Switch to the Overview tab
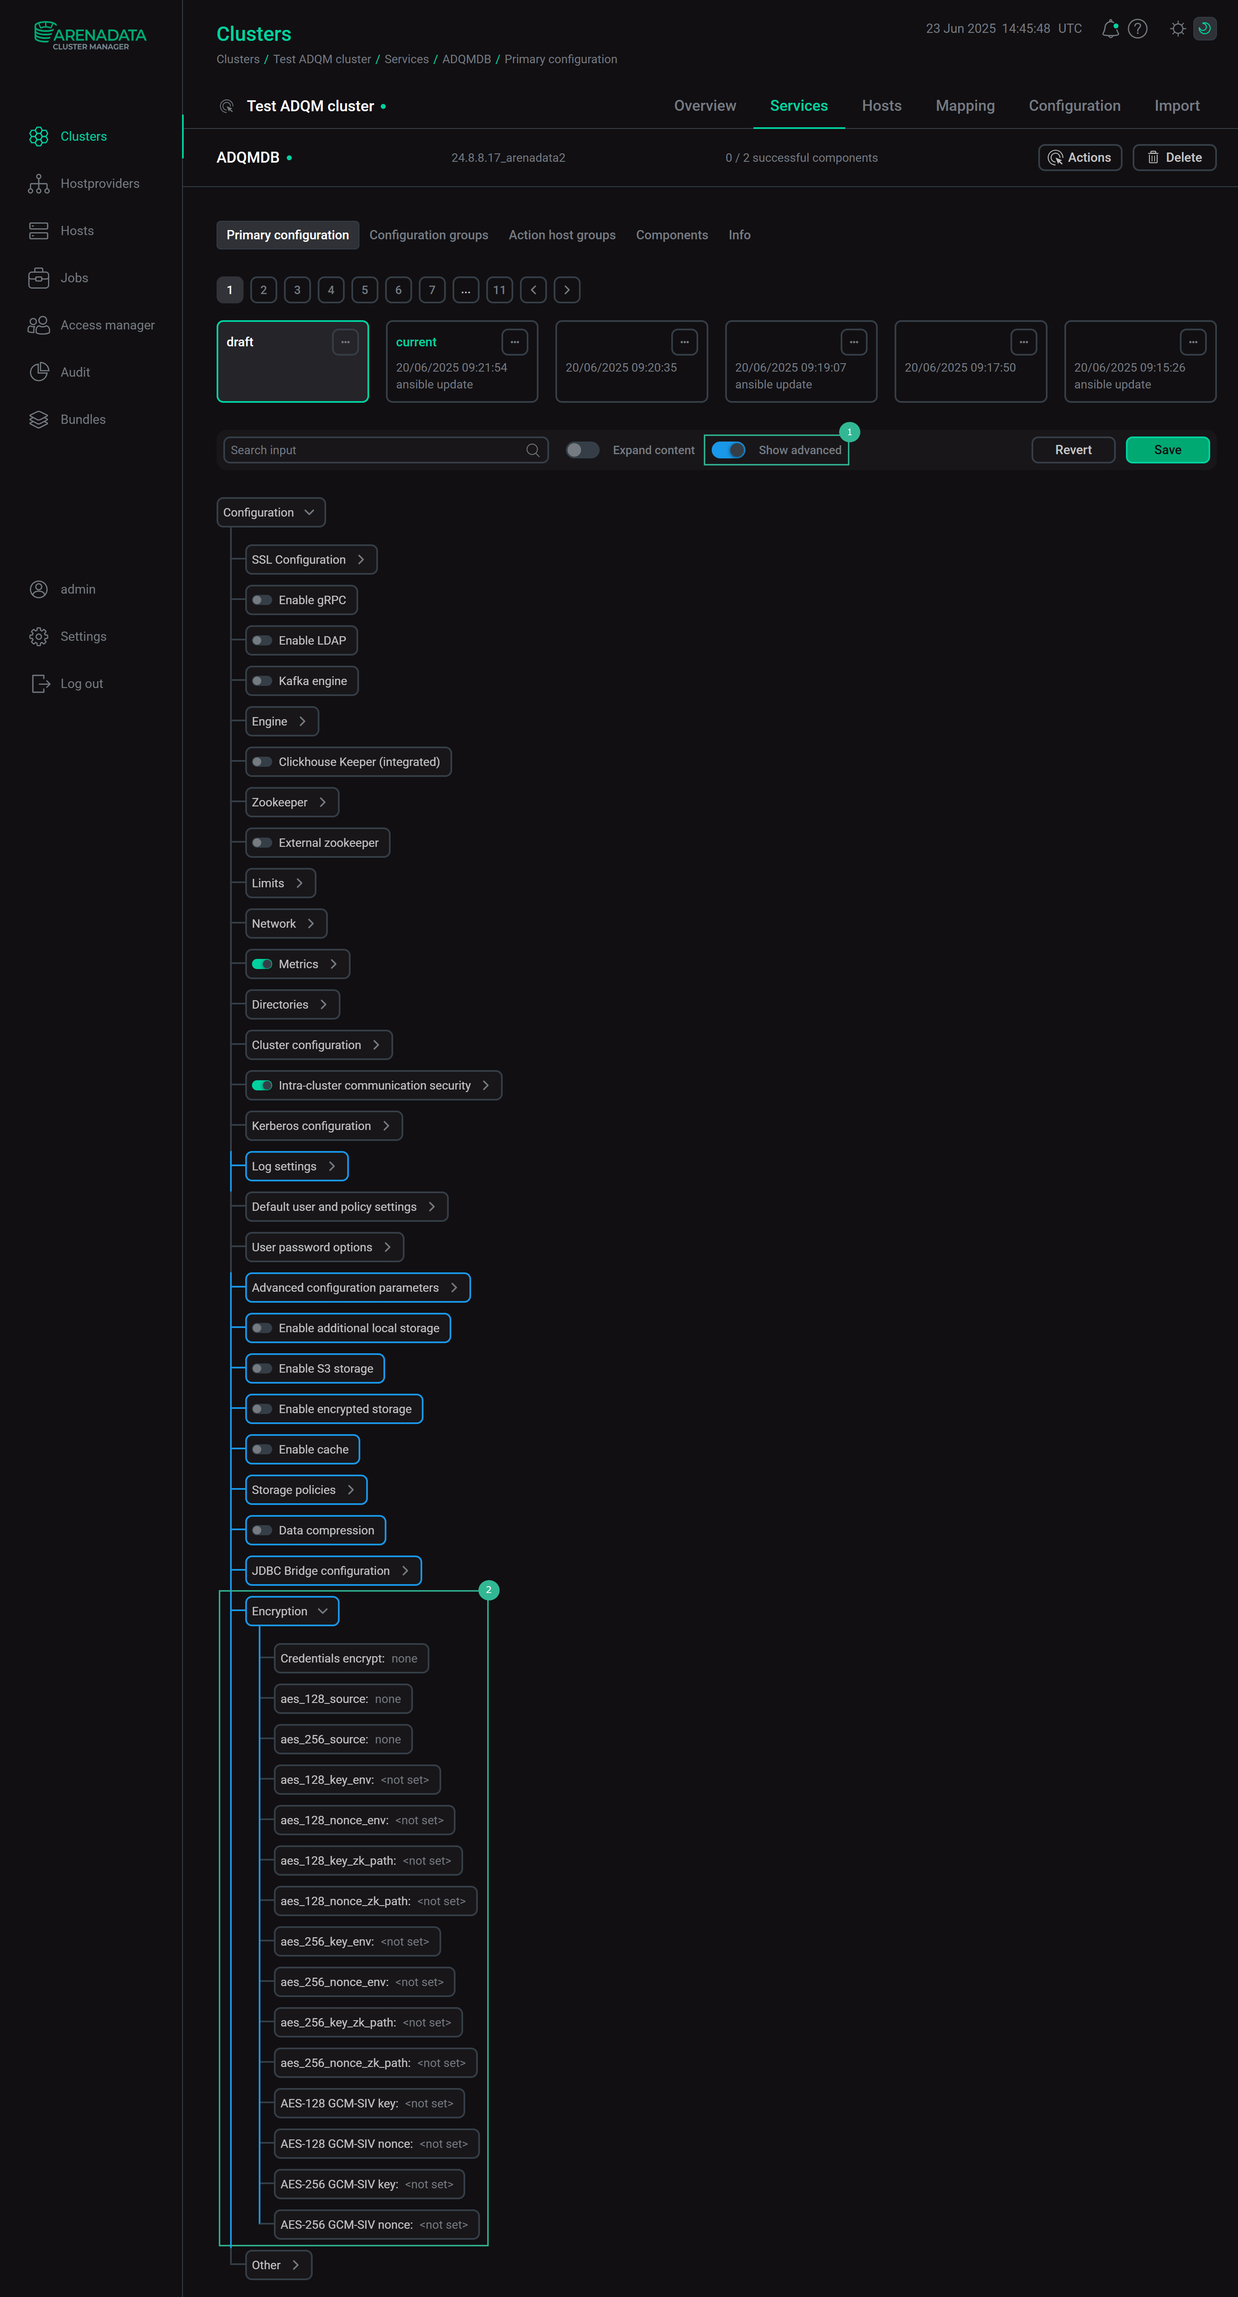 (705, 106)
